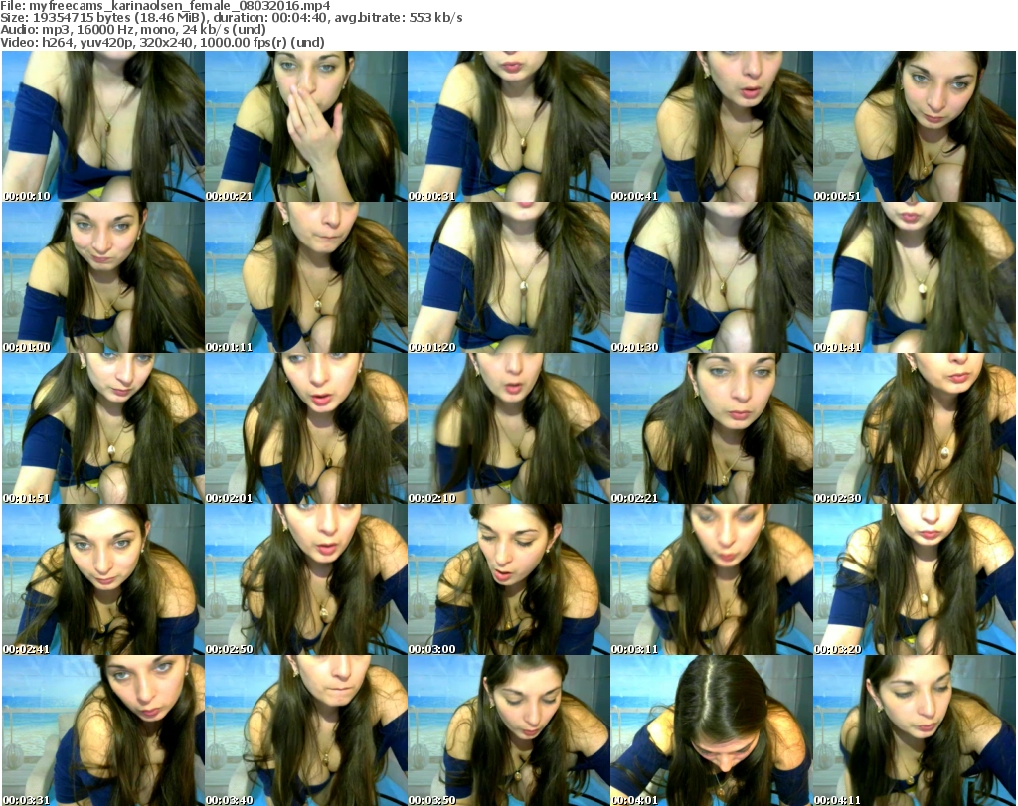Select the frame at 00:00:21
Image resolution: width=1018 pixels, height=806 pixels.
pos(306,126)
